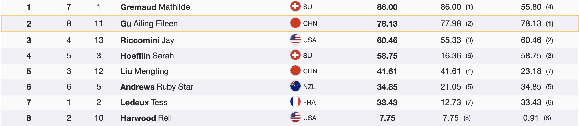
Task: Click the Swiss flag beside Gremaud Mathilde
Action: (295, 6)
